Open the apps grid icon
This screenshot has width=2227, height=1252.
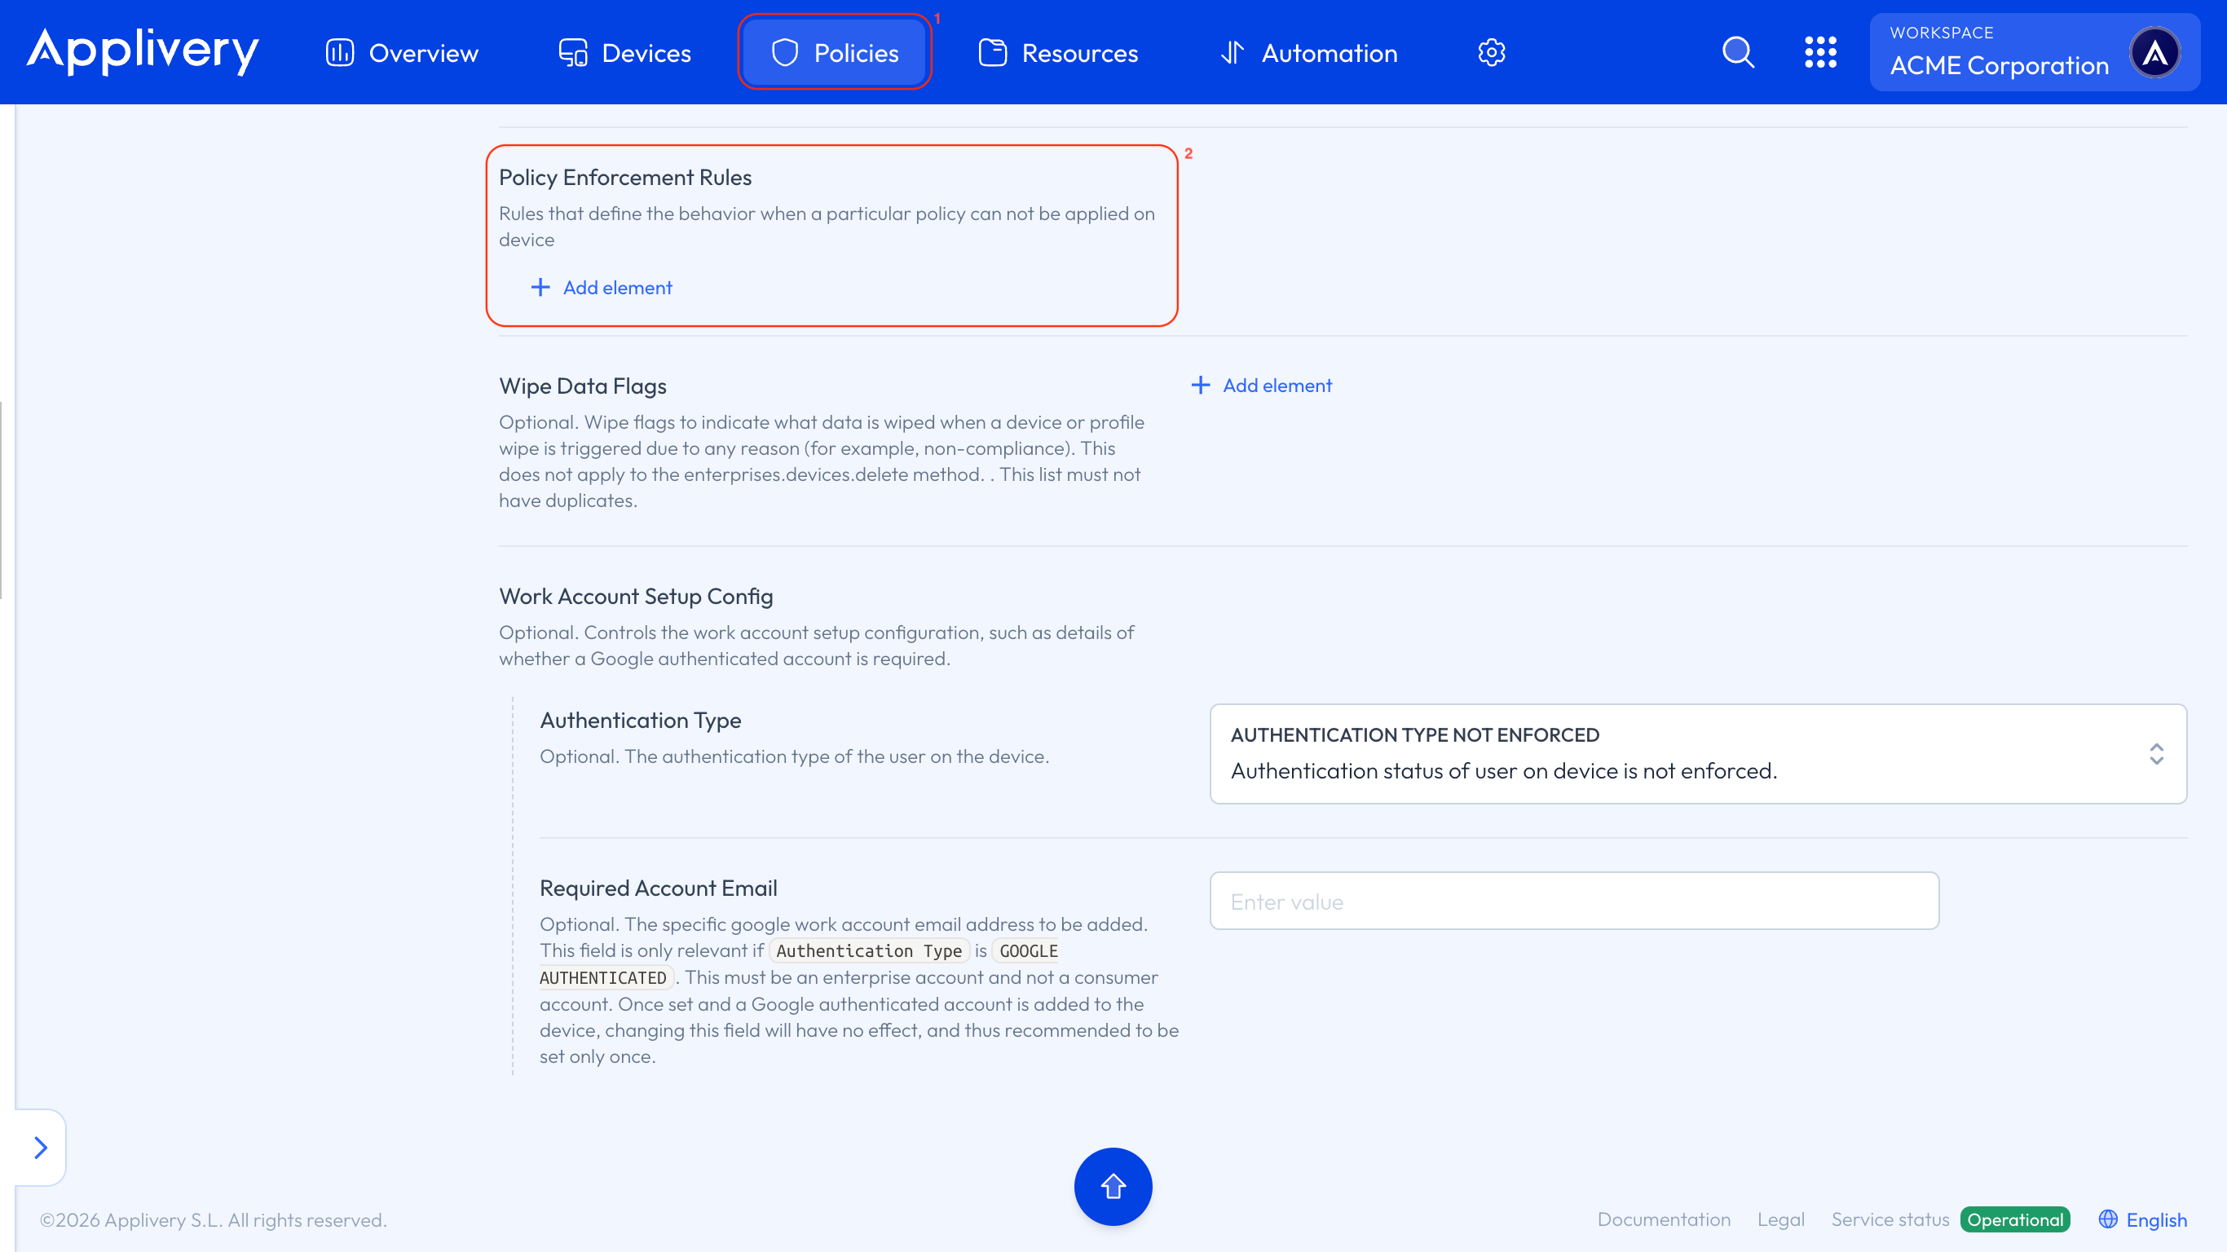coord(1819,53)
